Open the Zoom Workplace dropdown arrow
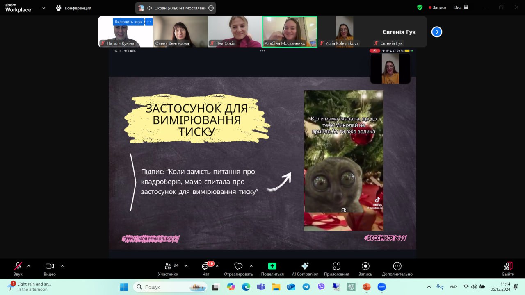Image resolution: width=525 pixels, height=295 pixels. pos(44,8)
